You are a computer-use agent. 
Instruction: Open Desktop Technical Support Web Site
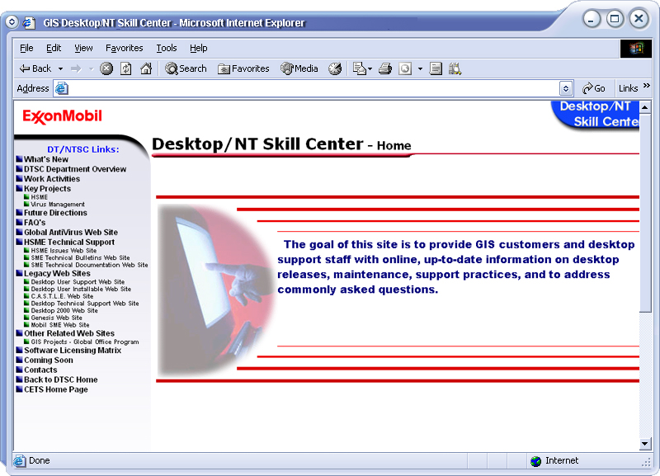tap(85, 304)
